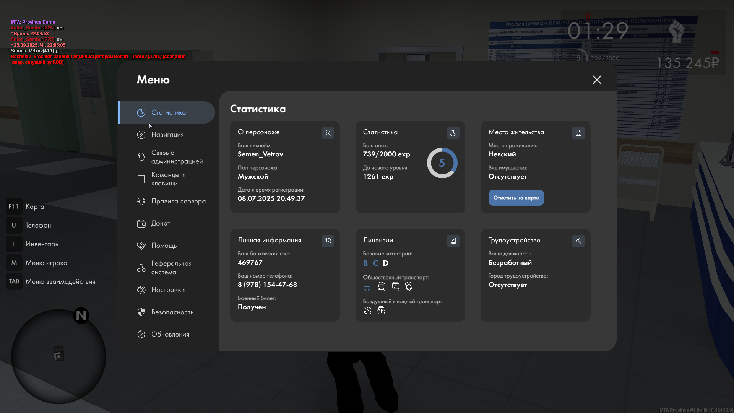Open the Навигация menu section
Image resolution: width=734 pixels, height=413 pixels.
[167, 135]
